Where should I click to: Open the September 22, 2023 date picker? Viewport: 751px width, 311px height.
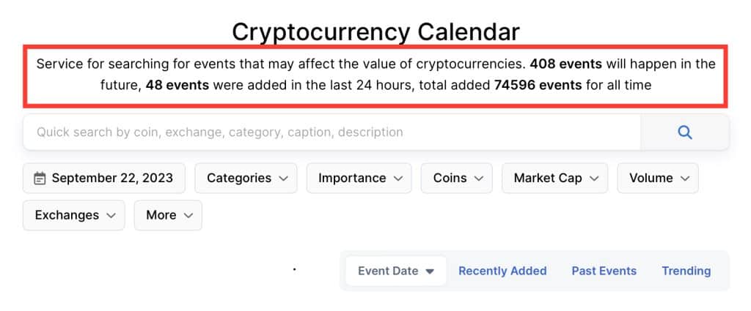click(104, 178)
